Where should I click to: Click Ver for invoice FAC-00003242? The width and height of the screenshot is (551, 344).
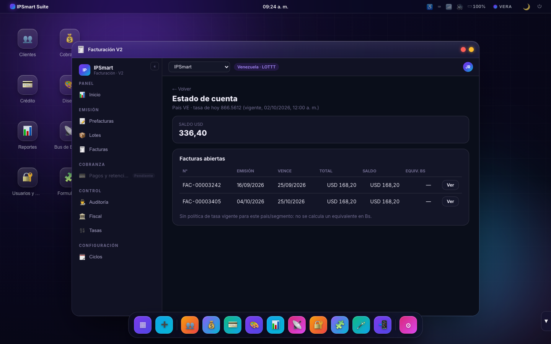(450, 185)
